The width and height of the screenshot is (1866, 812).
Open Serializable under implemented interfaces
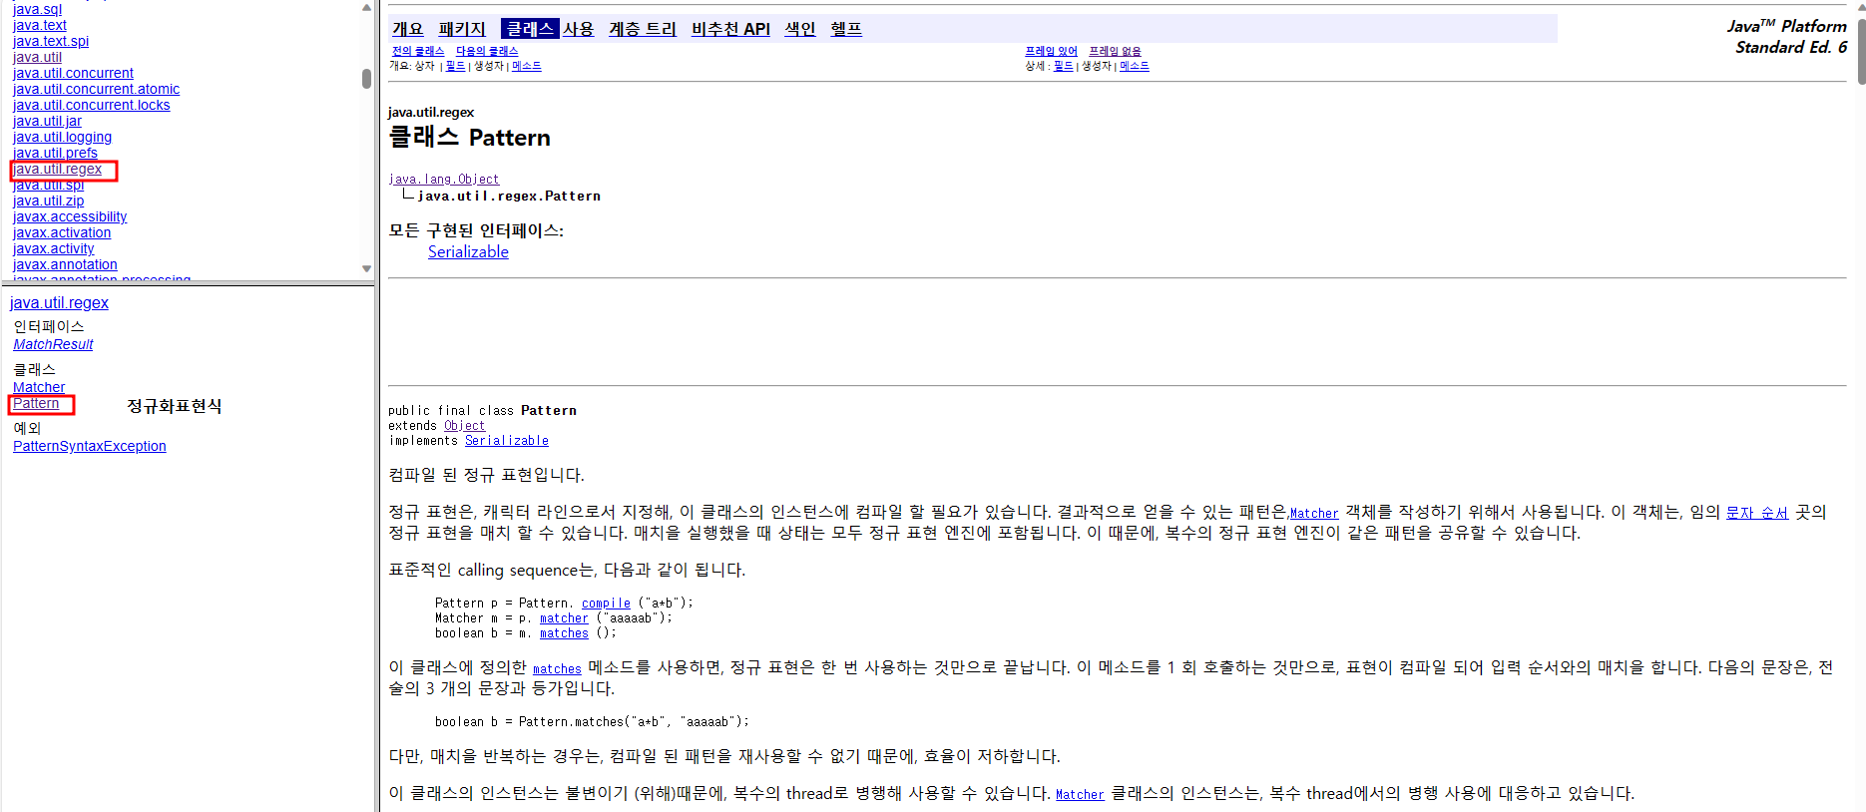[x=468, y=252]
